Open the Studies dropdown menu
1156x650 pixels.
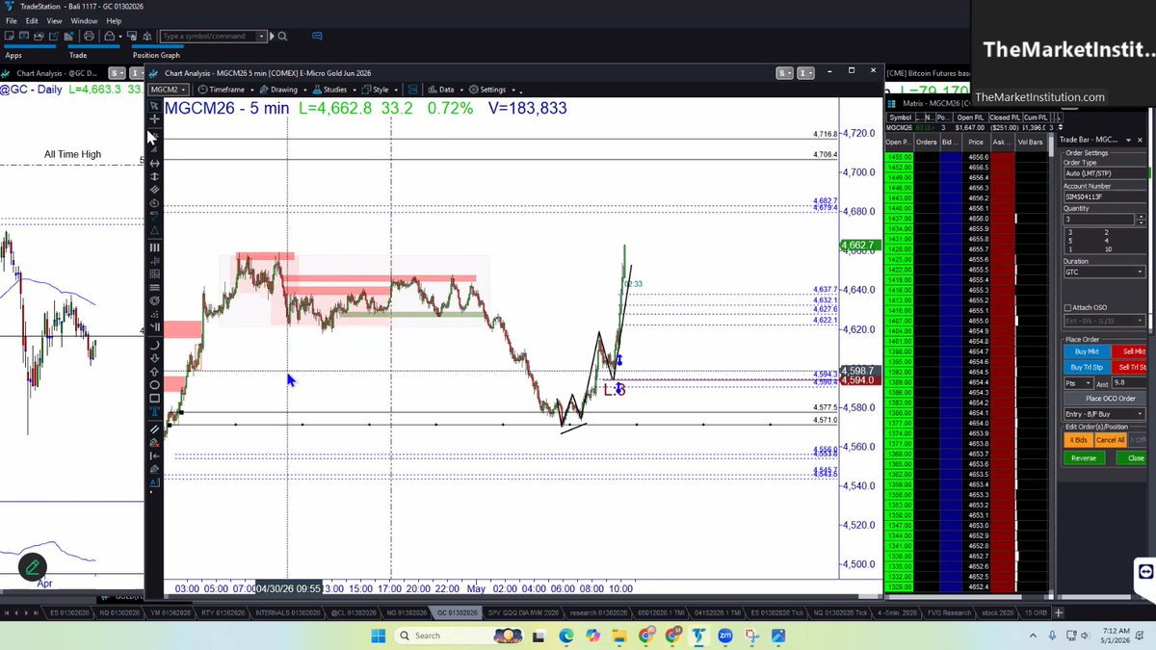(334, 90)
